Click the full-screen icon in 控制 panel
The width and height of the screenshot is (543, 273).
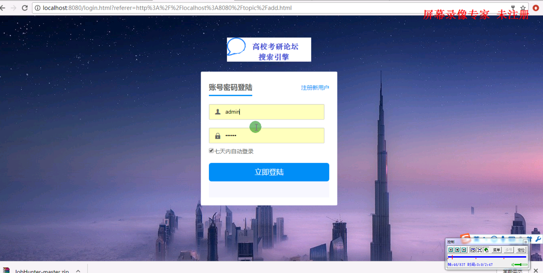point(480,250)
